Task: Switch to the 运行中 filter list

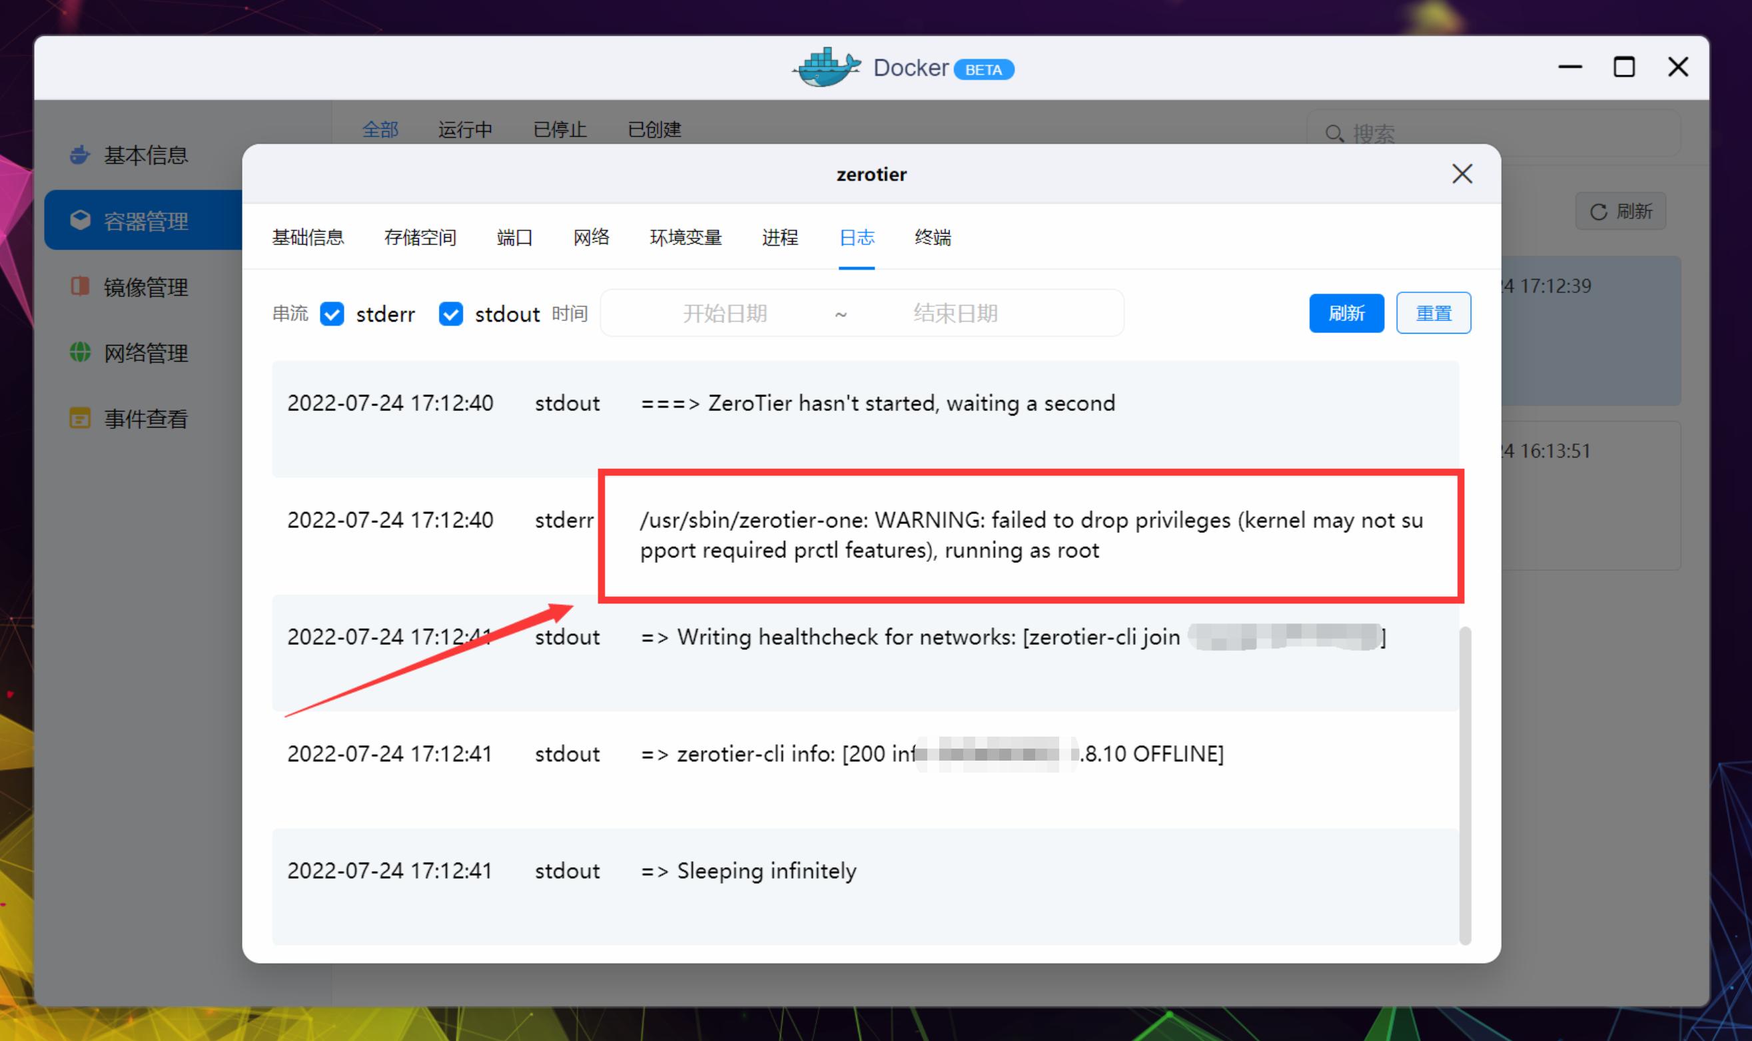Action: 464,129
